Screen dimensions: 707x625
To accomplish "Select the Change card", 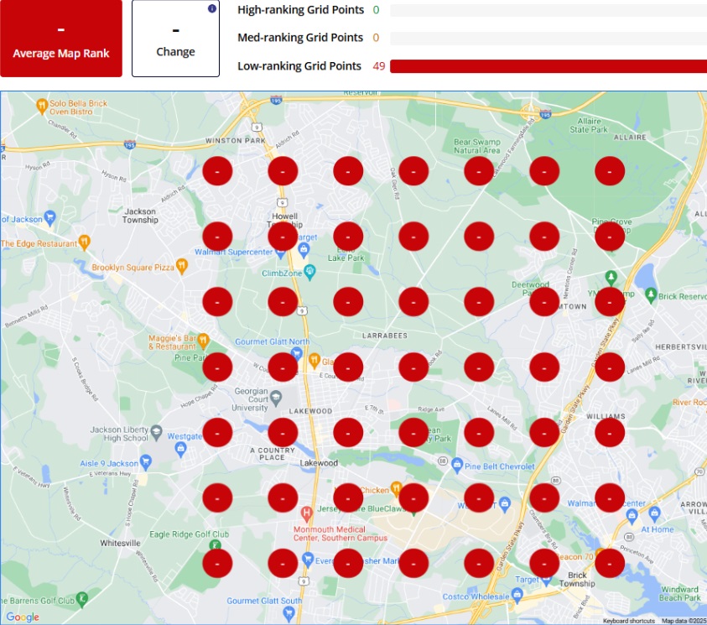I will tap(175, 39).
